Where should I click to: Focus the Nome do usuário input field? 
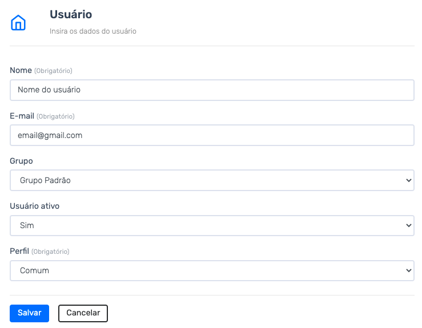212,90
